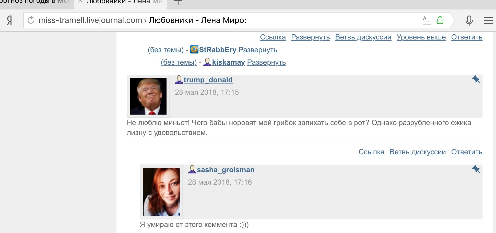This screenshot has height=233, width=496.
Task: Click the pin icon on trump_donald's comment
Action: tap(476, 79)
